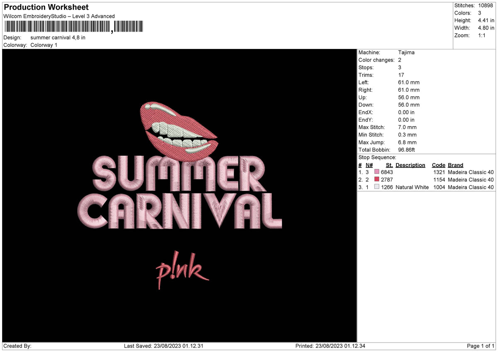Click the red 1154 thread color swatch
This screenshot has height=352, width=498.
377,180
